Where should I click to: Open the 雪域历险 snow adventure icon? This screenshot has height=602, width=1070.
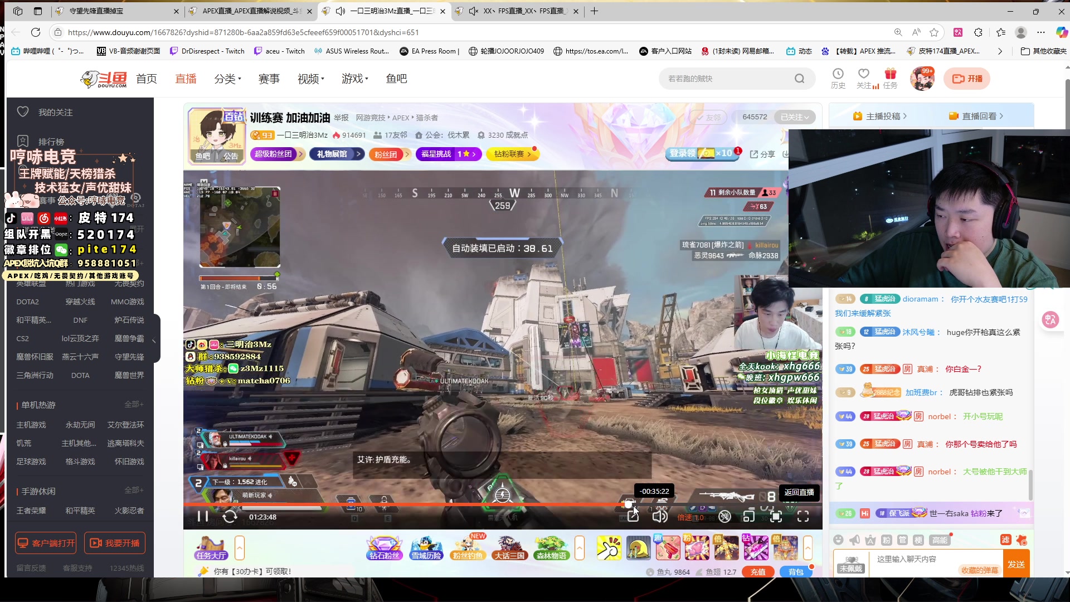coord(426,548)
